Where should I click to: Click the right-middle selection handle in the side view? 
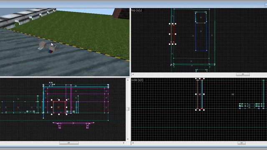pyautogui.click(x=204, y=94)
